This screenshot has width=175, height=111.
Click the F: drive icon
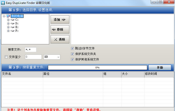pos(12,31)
